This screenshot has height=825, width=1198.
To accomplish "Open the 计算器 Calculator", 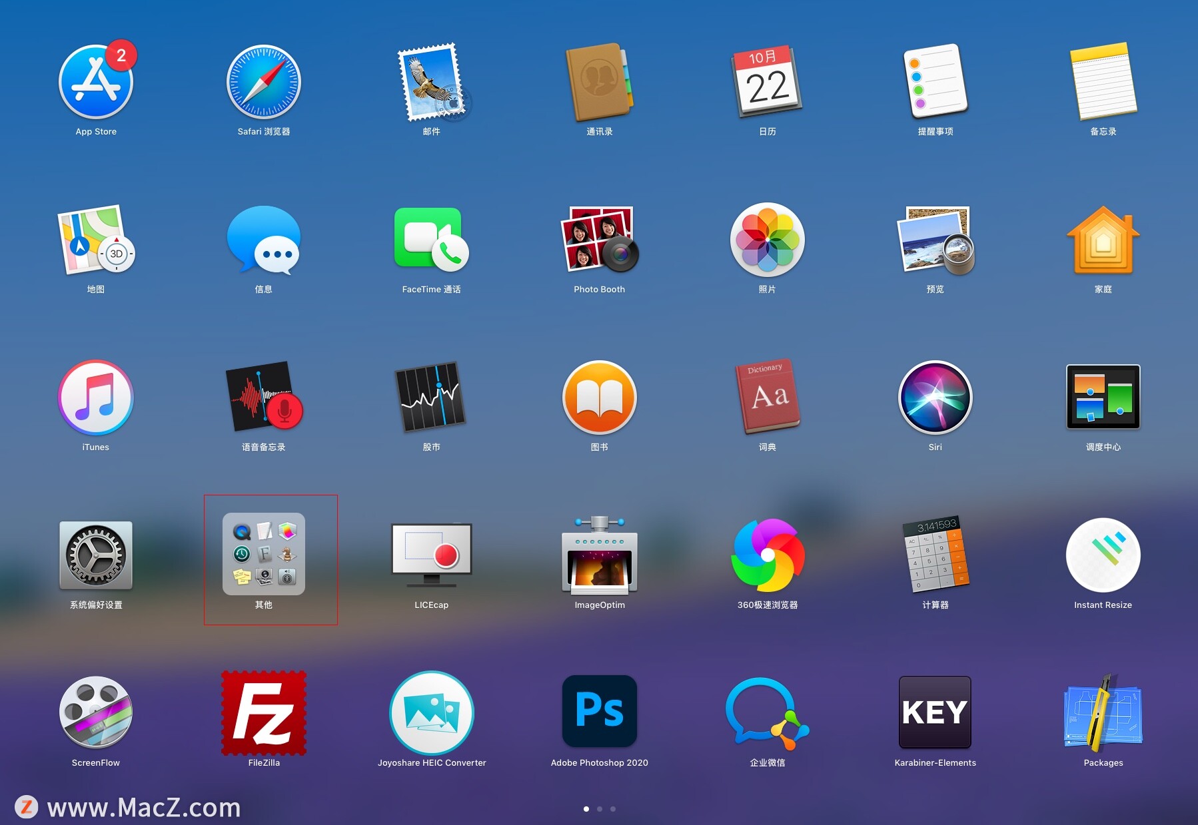I will click(935, 555).
